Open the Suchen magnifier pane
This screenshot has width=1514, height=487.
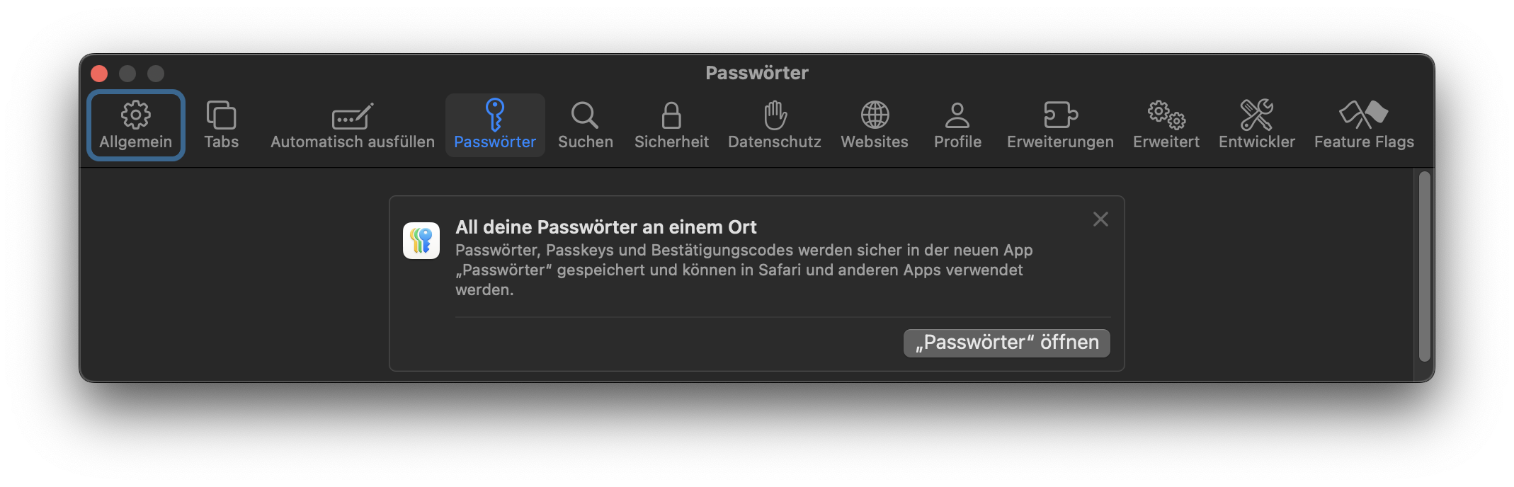tap(586, 125)
